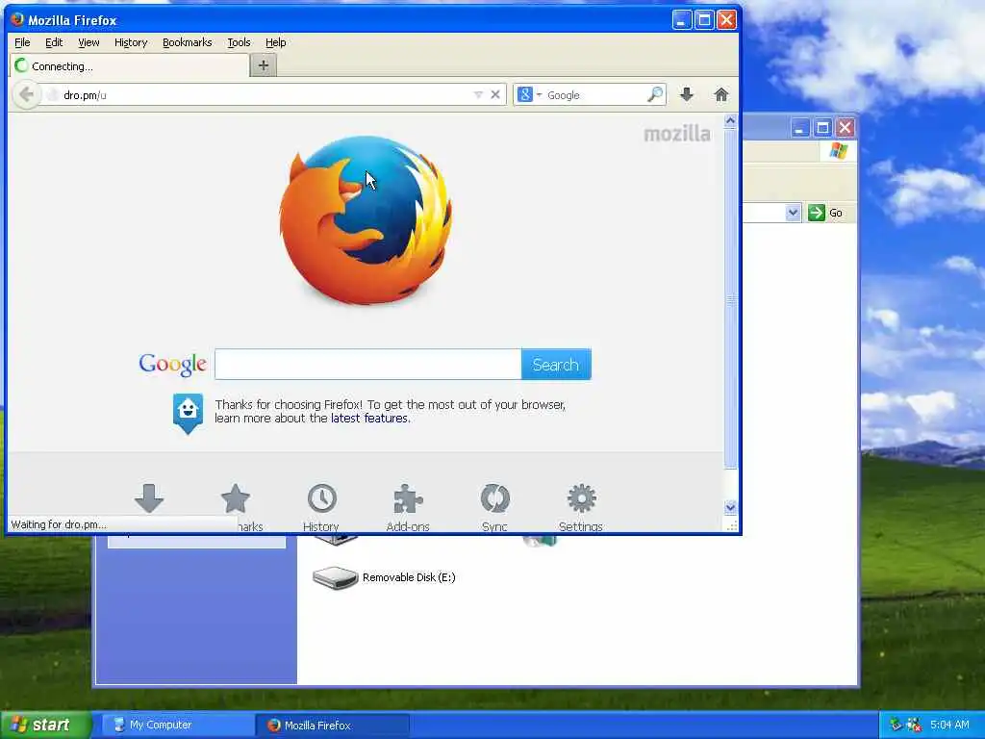Stop loading with the X in address bar
The height and width of the screenshot is (739, 985).
point(495,95)
